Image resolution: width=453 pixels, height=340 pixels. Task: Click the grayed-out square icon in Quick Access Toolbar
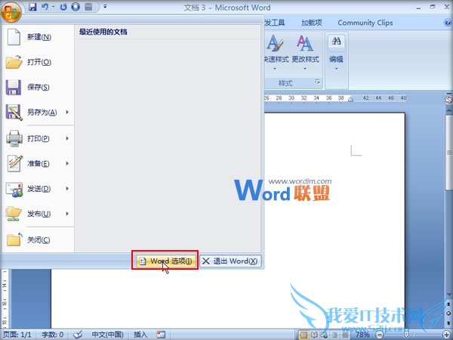(x=88, y=7)
